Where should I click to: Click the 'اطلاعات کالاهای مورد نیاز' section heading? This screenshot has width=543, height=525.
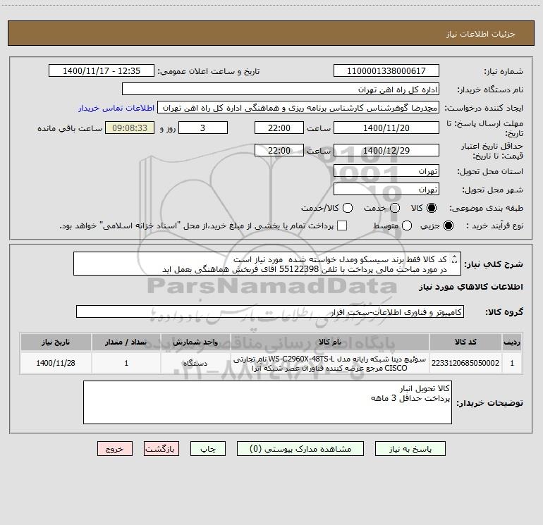pyautogui.click(x=471, y=287)
